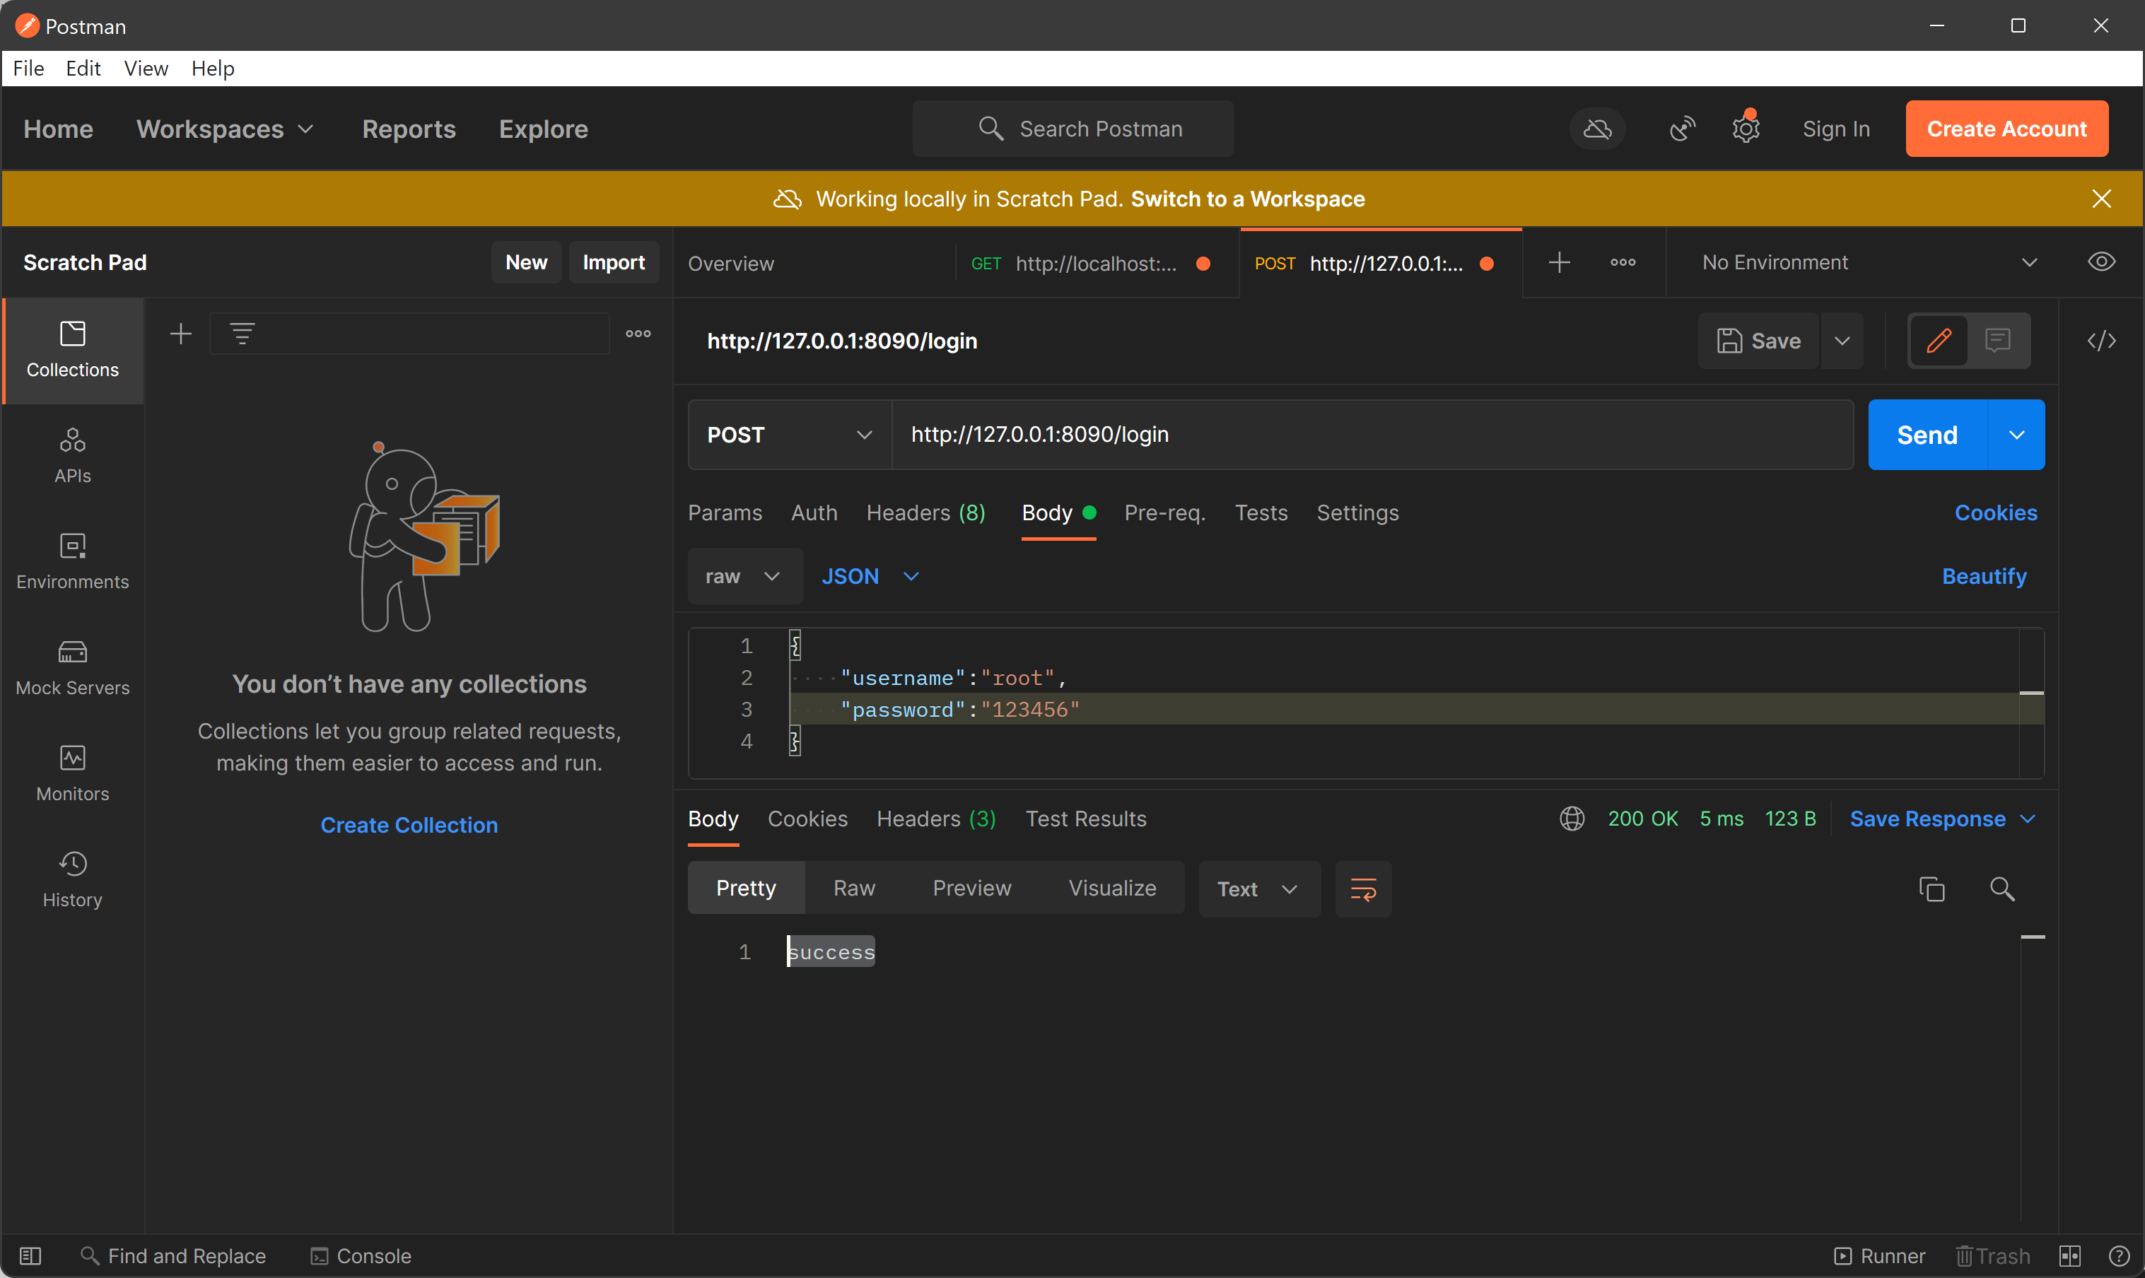
Task: Click Create Account button
Action: coord(2006,129)
